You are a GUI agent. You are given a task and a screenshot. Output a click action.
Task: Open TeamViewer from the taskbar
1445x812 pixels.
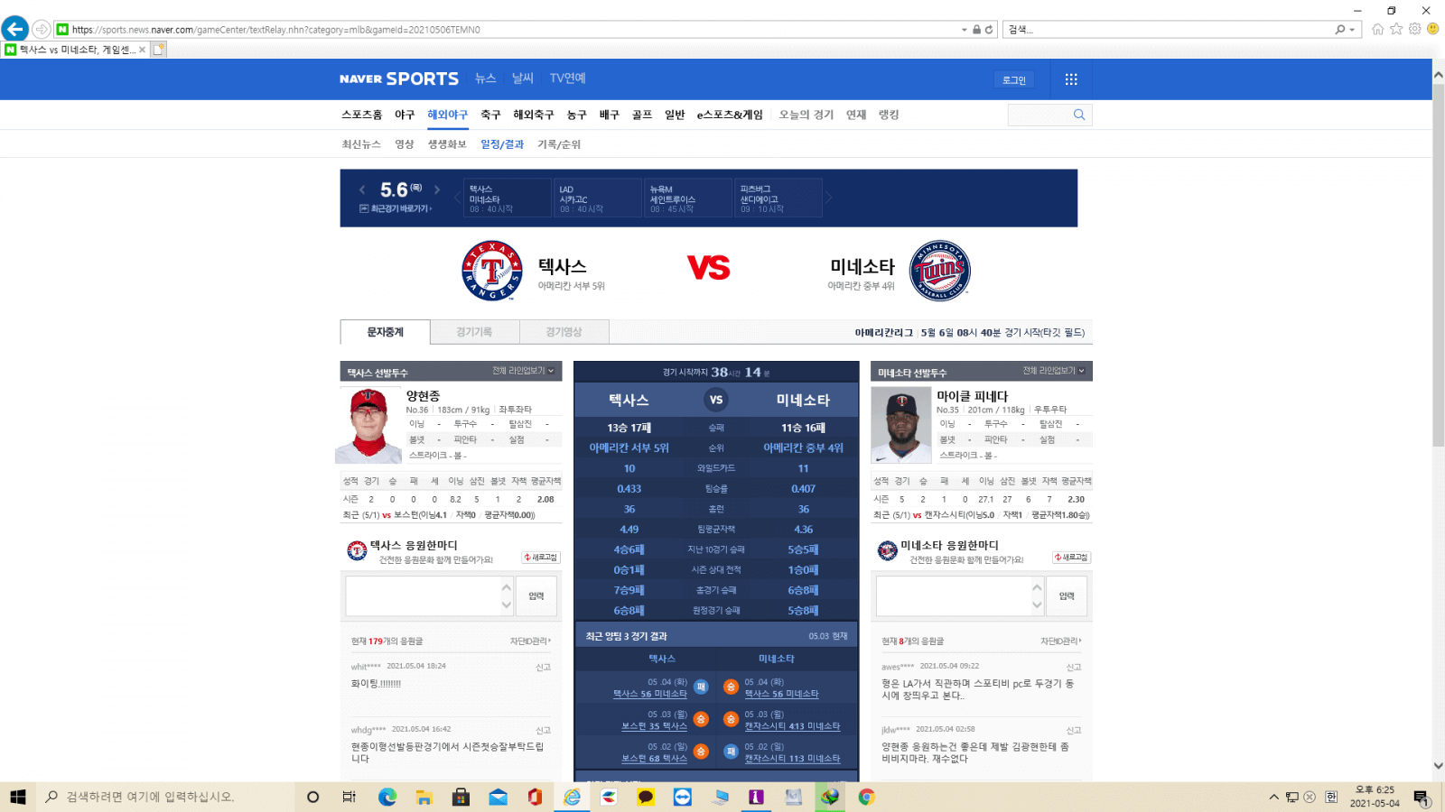683,797
